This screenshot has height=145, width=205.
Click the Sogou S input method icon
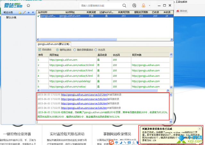(111, 142)
